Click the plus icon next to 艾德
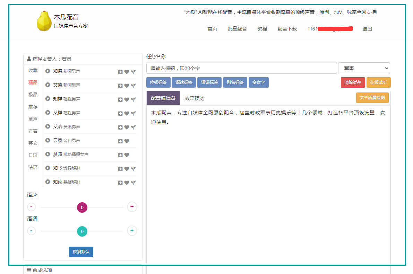The width and height of the screenshot is (413, 274). tap(120, 86)
